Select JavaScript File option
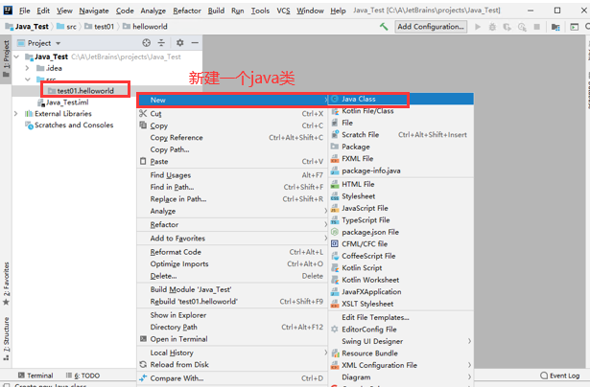This screenshot has height=387, width=590. (401, 208)
